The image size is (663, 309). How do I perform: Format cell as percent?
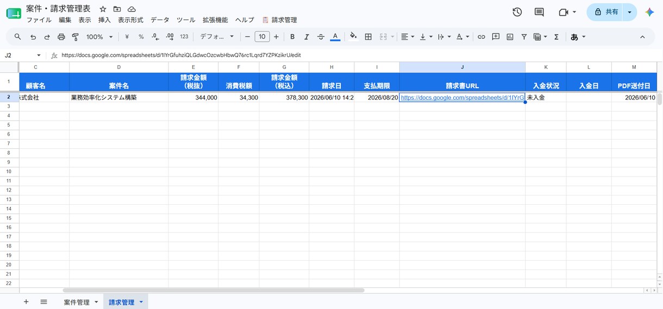click(x=141, y=37)
